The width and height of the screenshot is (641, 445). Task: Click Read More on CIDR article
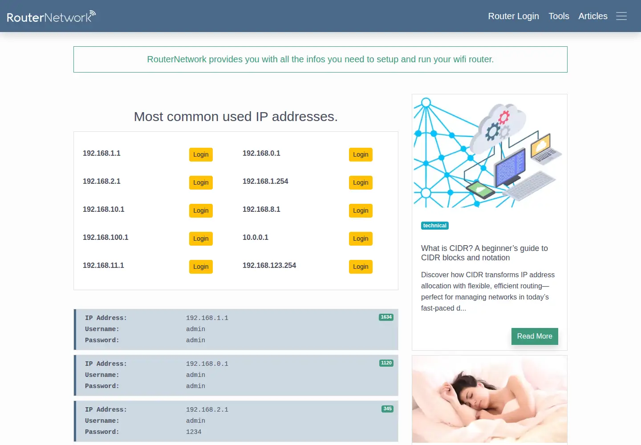pos(535,336)
